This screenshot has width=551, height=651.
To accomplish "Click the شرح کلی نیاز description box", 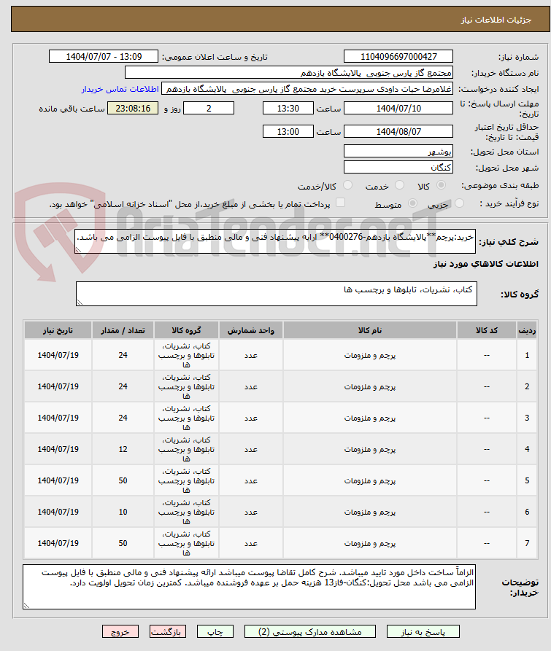I will pyautogui.click(x=275, y=241).
